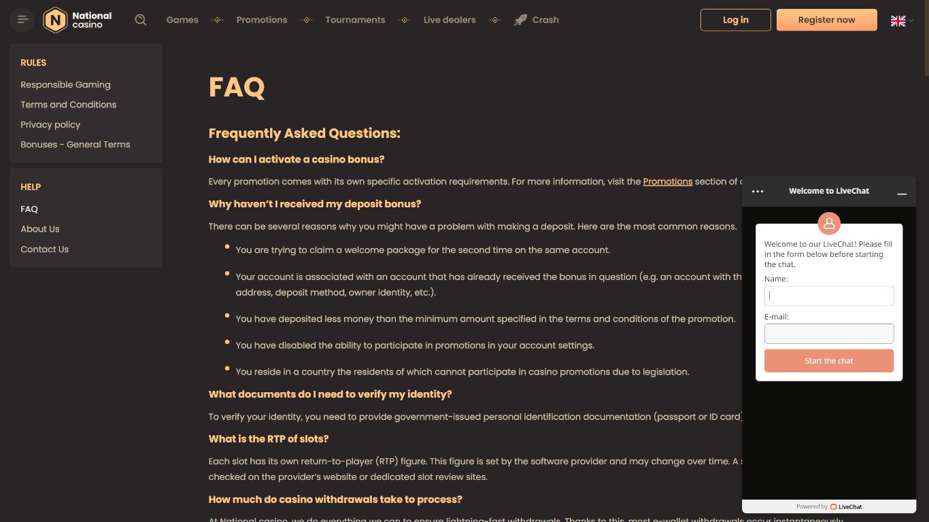The image size is (929, 522).
Task: Click the UK flag language icon
Action: click(x=898, y=20)
